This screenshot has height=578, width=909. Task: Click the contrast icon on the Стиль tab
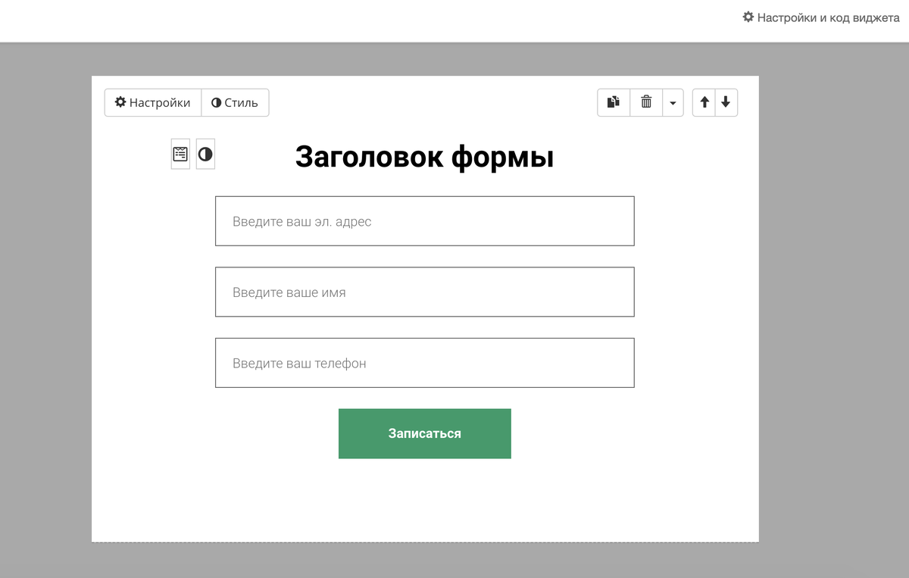pos(217,102)
